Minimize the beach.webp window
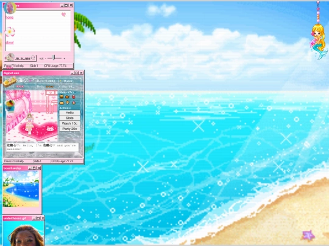The width and height of the screenshot is (329, 246). pos(30,168)
